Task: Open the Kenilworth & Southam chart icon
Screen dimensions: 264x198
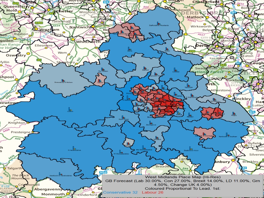Action: pyautogui.click(x=228, y=134)
